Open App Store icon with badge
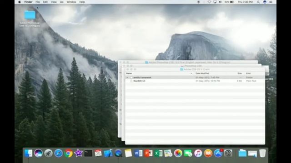291x163 pixels. [218, 153]
